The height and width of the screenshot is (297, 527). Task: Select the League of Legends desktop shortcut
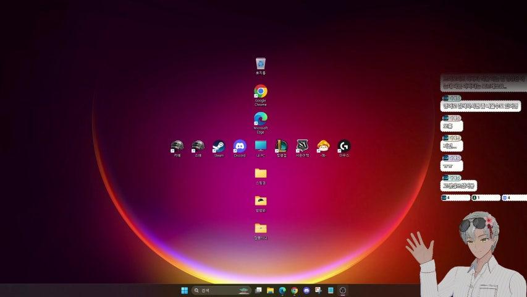(282, 146)
